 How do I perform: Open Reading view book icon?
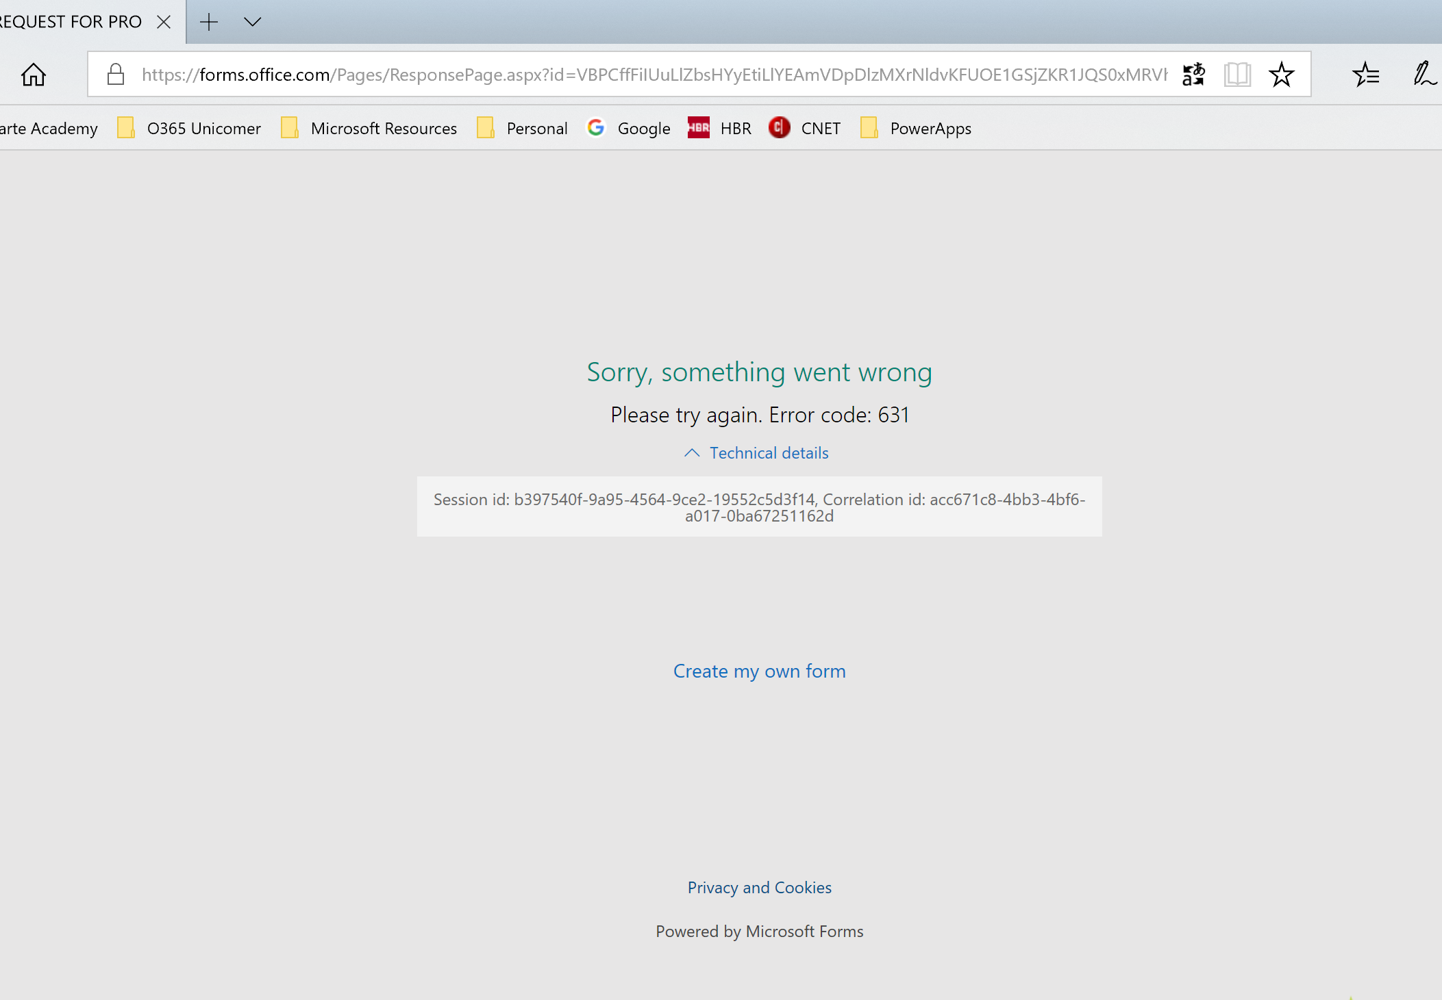(x=1237, y=75)
